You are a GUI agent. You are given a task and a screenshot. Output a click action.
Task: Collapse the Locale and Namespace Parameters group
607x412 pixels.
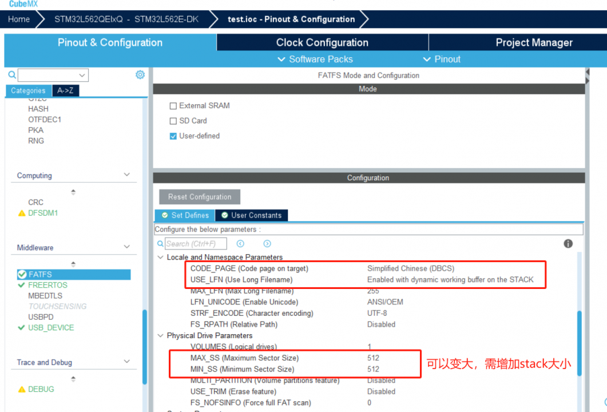pyautogui.click(x=160, y=257)
